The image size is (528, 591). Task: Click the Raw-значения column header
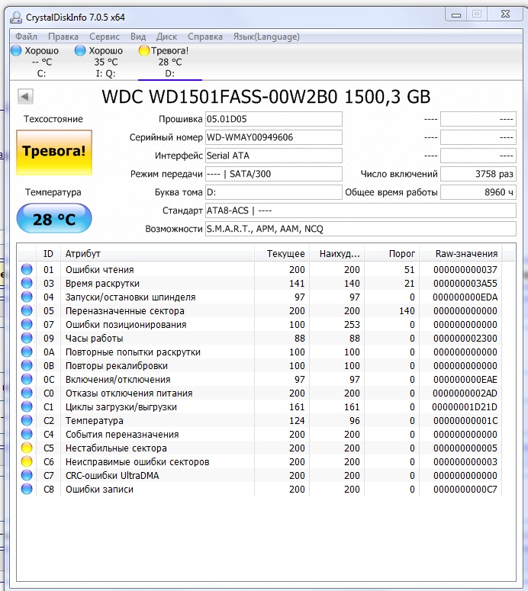tap(461, 254)
